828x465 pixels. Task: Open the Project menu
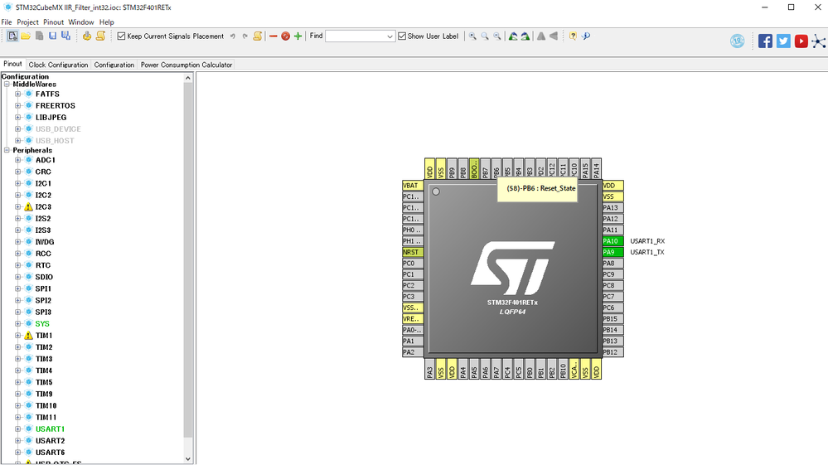tap(27, 22)
